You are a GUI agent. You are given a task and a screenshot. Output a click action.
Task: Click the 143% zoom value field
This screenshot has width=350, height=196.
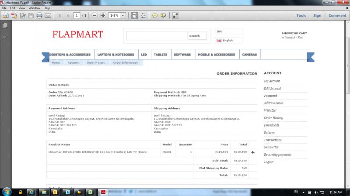click(x=115, y=16)
